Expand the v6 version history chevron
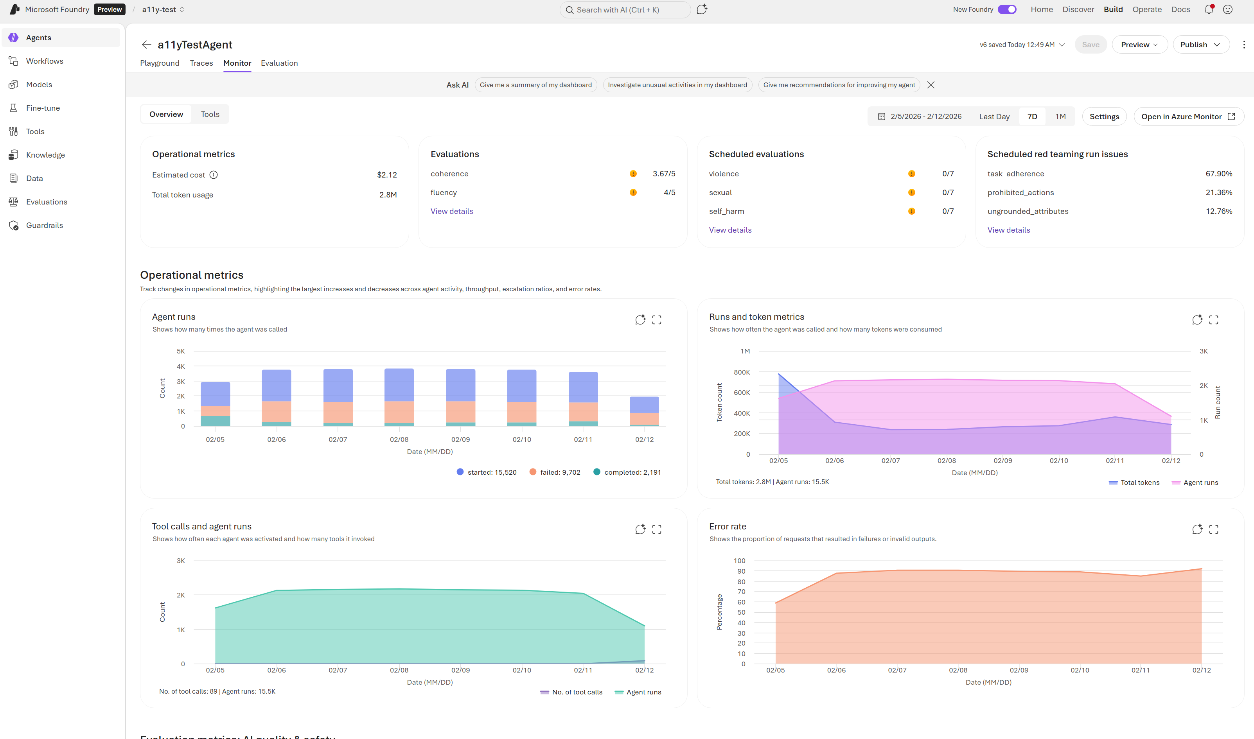Image resolution: width=1254 pixels, height=739 pixels. [x=1062, y=44]
